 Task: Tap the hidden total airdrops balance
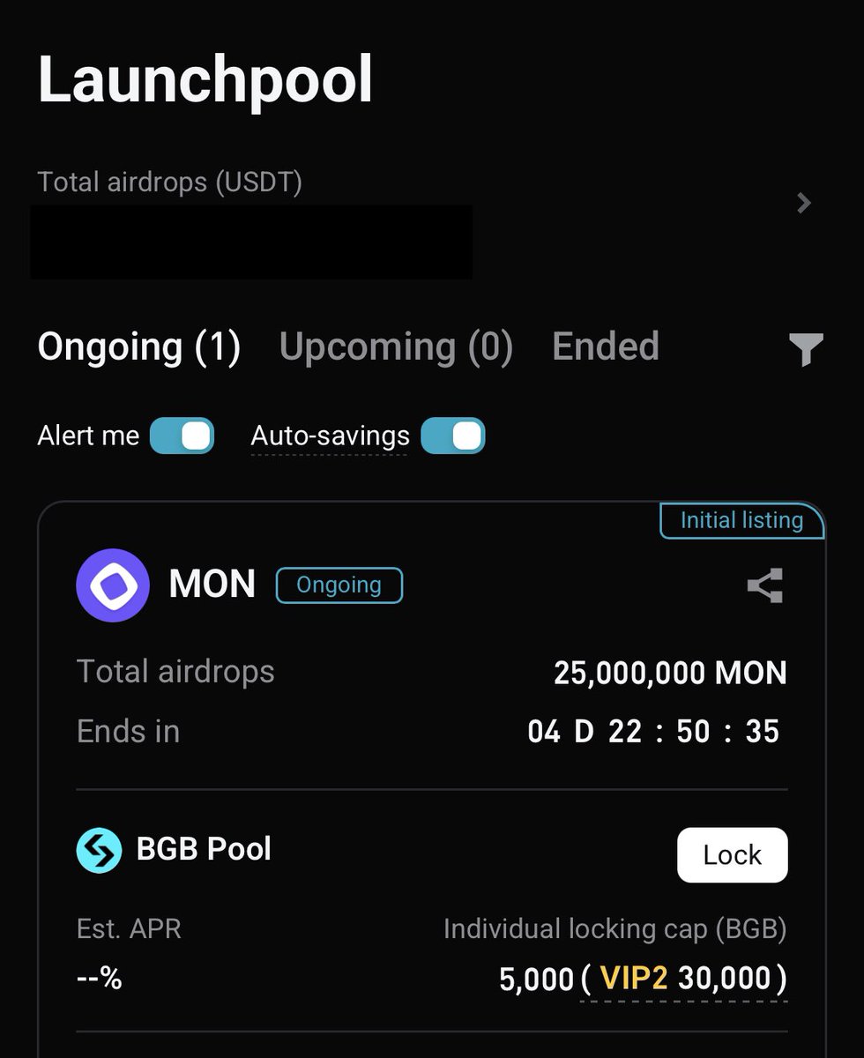pyautogui.click(x=251, y=242)
